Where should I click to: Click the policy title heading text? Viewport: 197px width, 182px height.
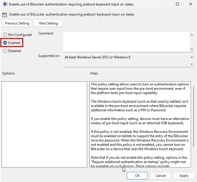pos(72,14)
